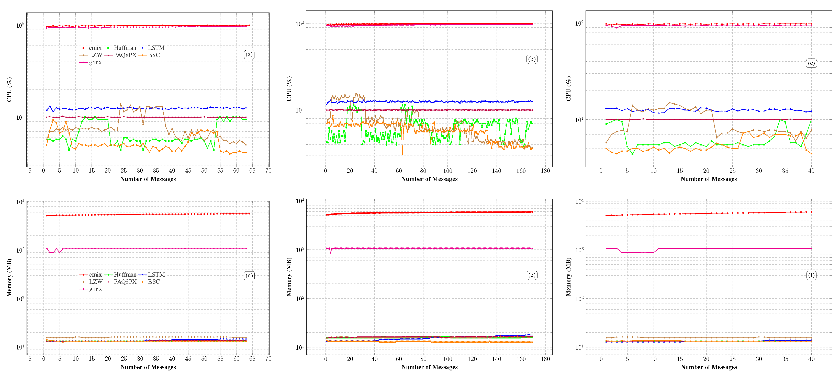
Task: Click the 180 x-axis tick label in plot (b)
Action: click(545, 171)
